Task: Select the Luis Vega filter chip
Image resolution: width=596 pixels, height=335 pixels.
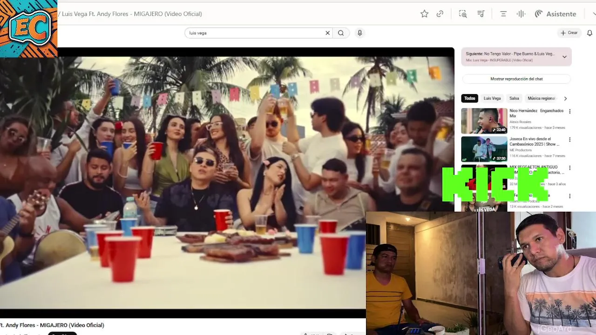Action: pyautogui.click(x=492, y=98)
